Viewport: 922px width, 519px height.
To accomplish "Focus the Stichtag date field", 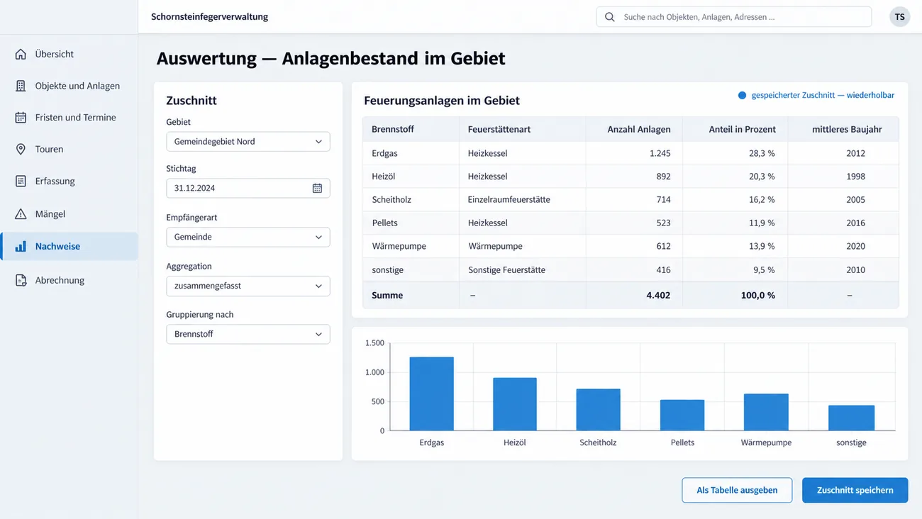I will pos(248,188).
